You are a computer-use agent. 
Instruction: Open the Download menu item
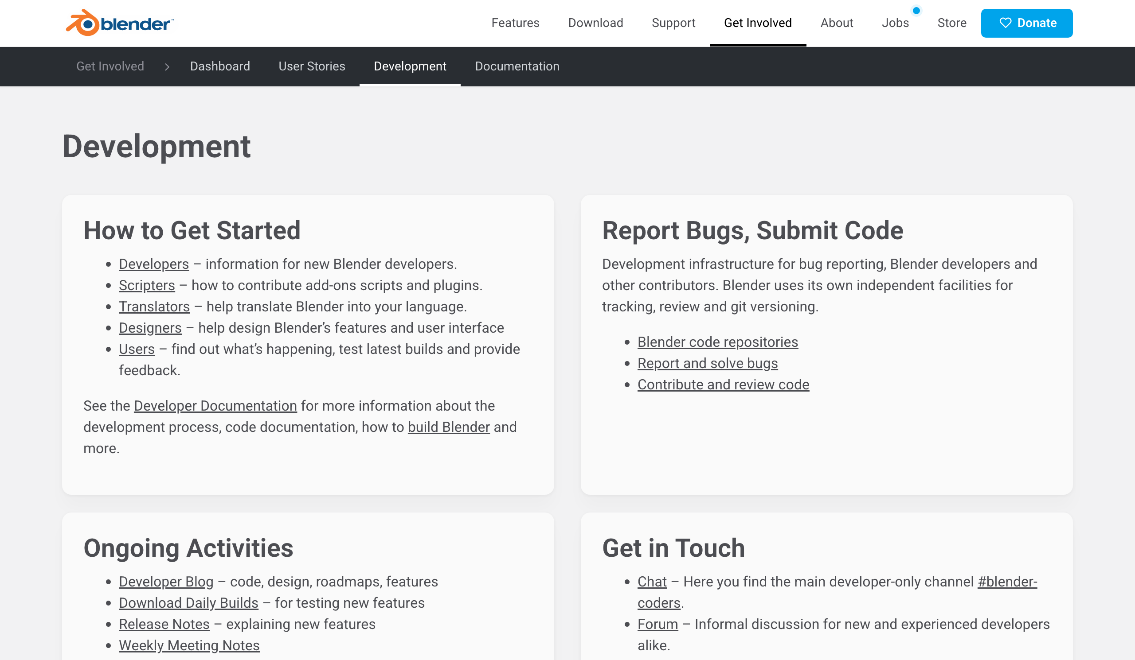[x=595, y=23]
